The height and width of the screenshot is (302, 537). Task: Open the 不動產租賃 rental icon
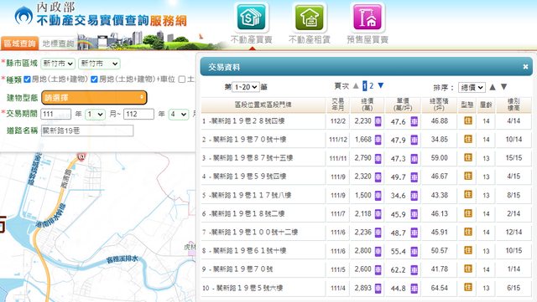(310, 17)
